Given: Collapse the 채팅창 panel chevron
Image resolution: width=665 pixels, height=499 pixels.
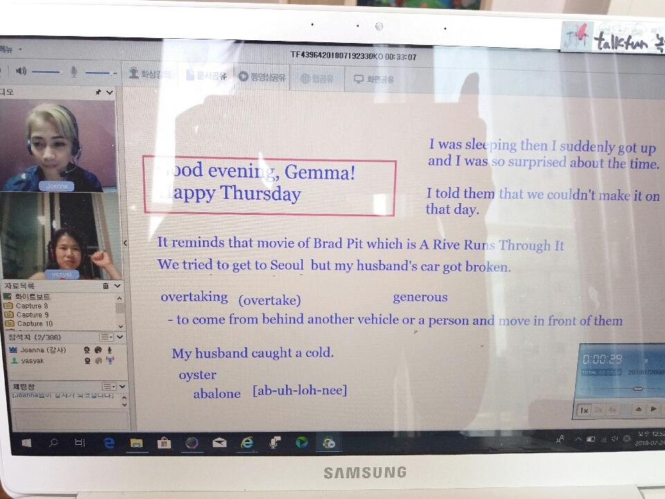Looking at the screenshot, I should pos(123,386).
